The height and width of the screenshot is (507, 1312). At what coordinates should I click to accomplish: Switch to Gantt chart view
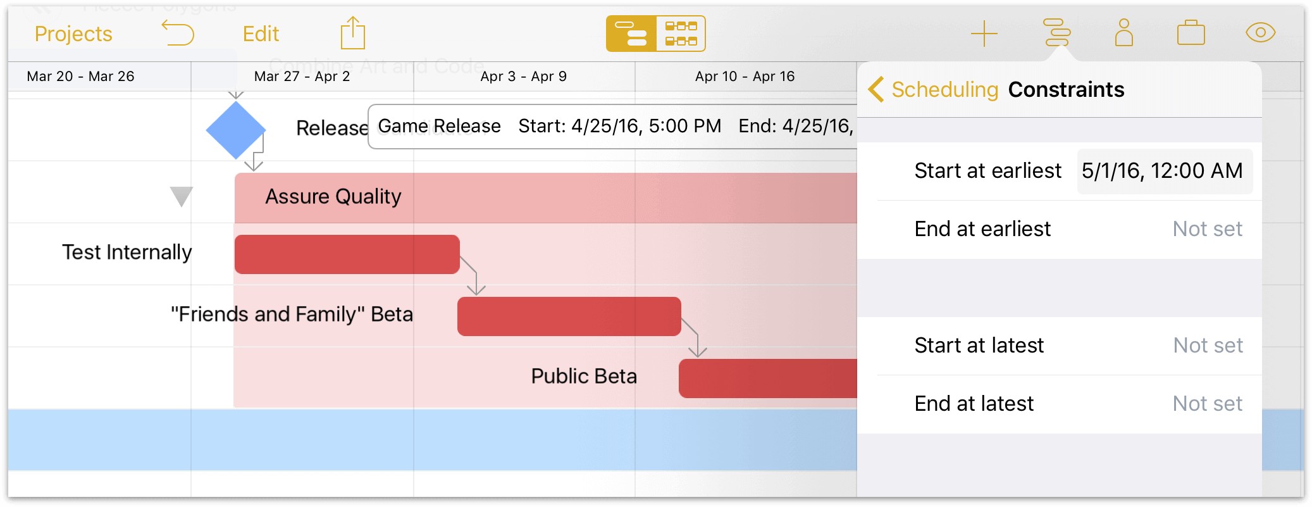[x=631, y=34]
